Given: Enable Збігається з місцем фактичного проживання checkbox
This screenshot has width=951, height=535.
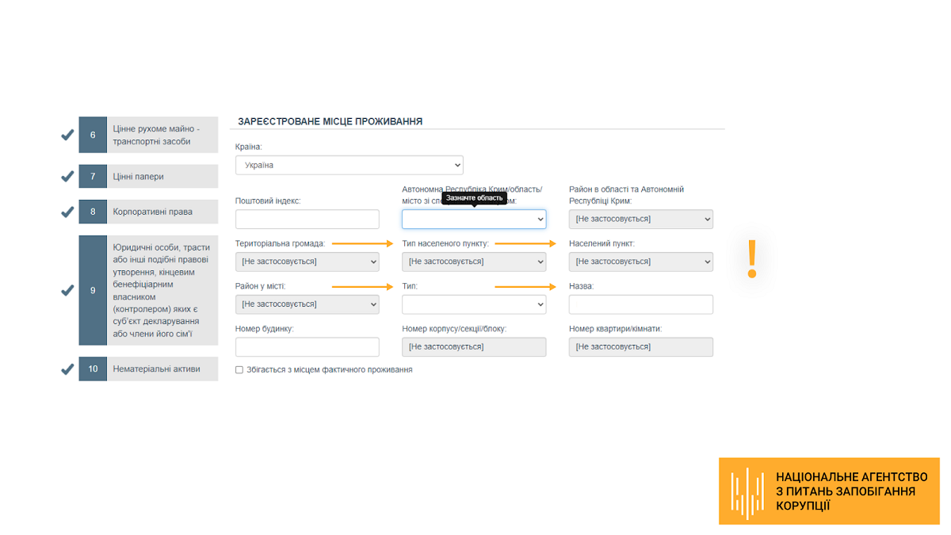Looking at the screenshot, I should point(239,370).
